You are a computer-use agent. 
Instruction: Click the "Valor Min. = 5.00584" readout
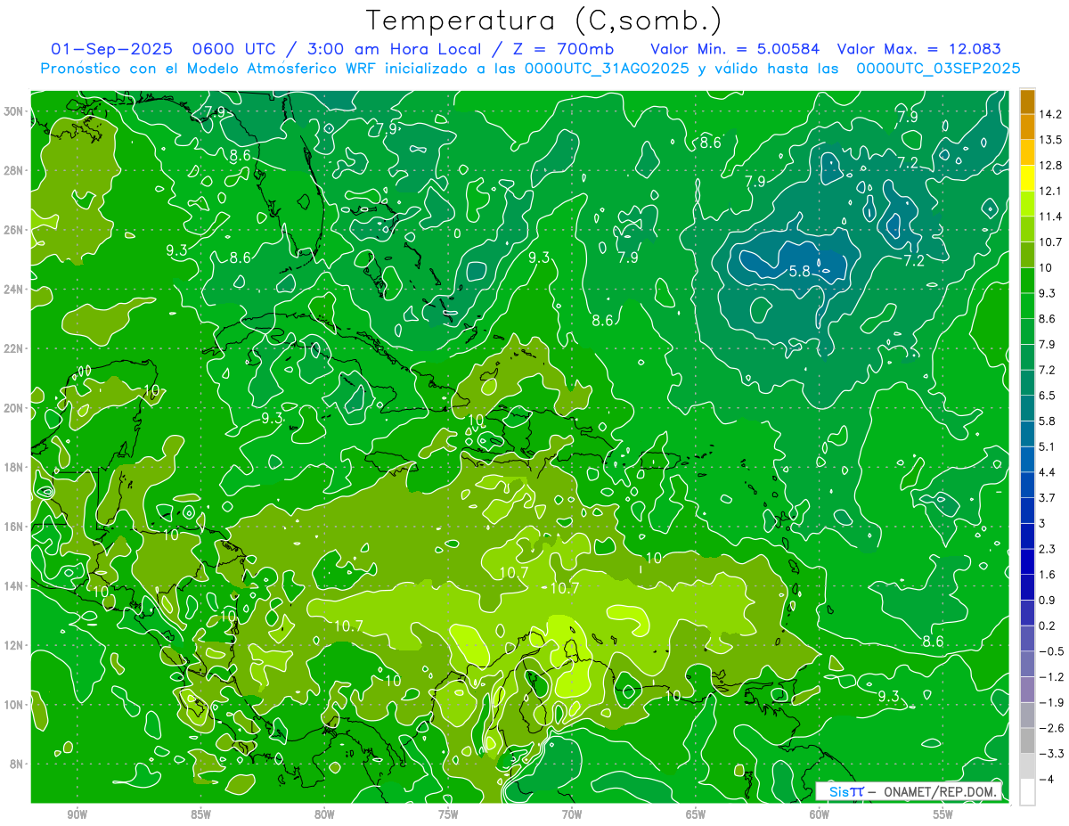pyautogui.click(x=735, y=50)
